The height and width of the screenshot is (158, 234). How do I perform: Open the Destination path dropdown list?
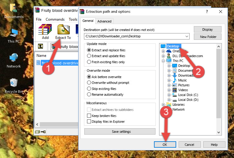pos(187,36)
